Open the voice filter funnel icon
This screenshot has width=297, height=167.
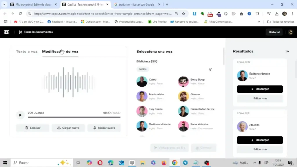pos(211,69)
